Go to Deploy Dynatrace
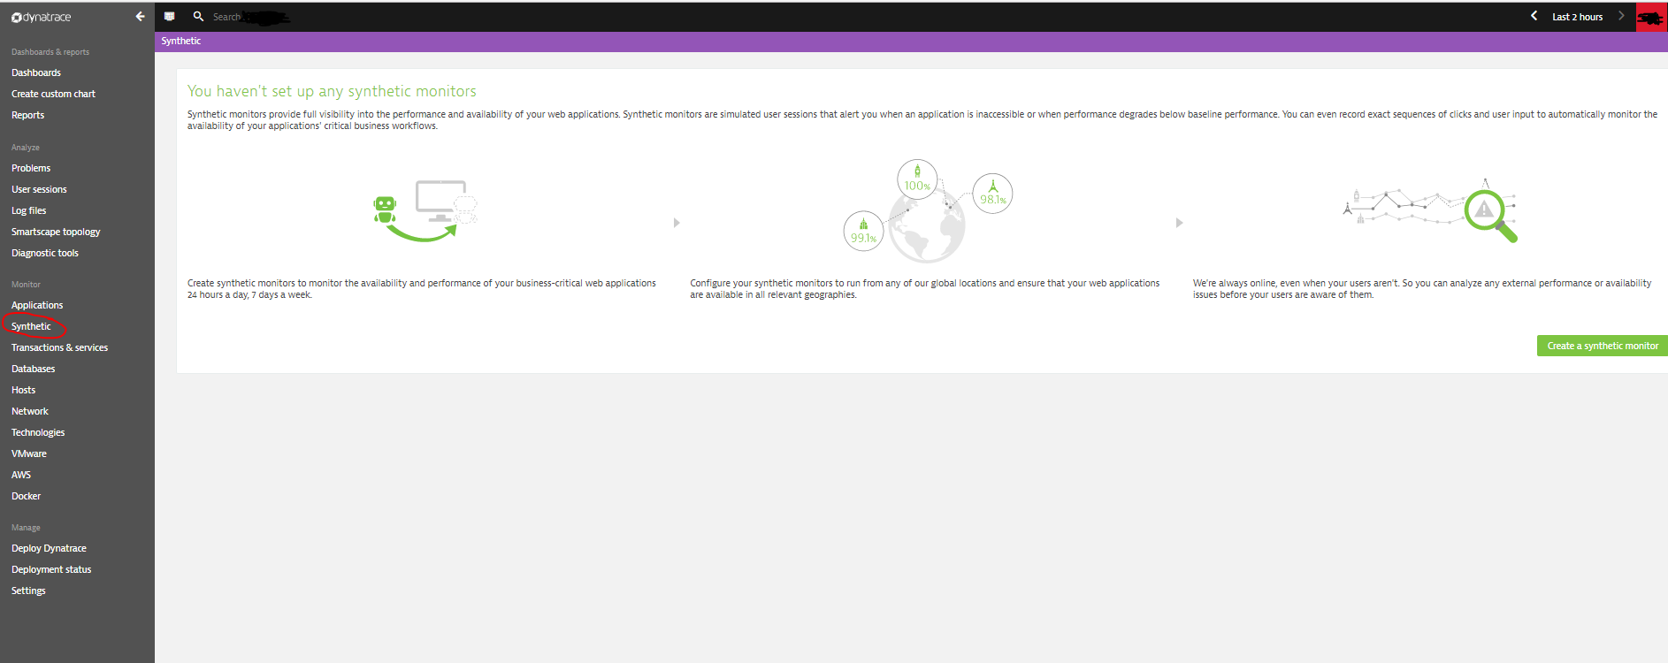1668x663 pixels. tap(49, 548)
